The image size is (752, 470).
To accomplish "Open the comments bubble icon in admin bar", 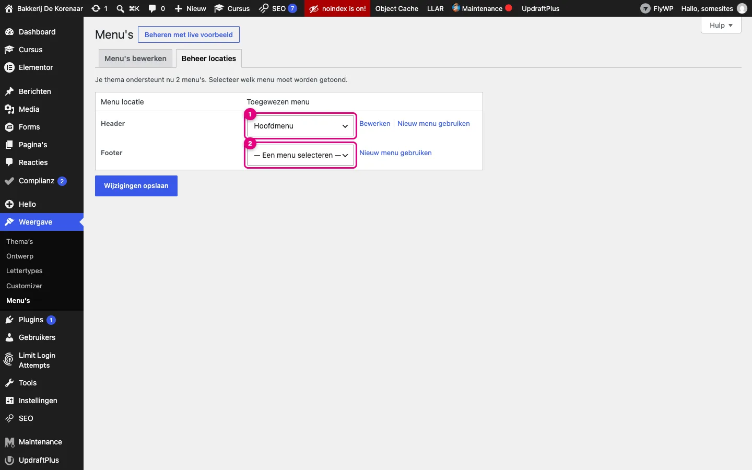I will click(x=152, y=8).
